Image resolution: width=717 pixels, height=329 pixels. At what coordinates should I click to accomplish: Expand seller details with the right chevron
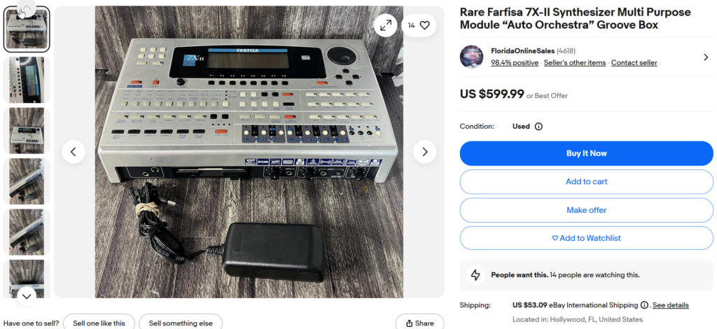[x=706, y=57]
